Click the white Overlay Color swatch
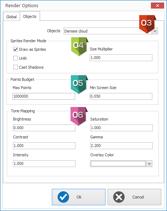 point(118,164)
